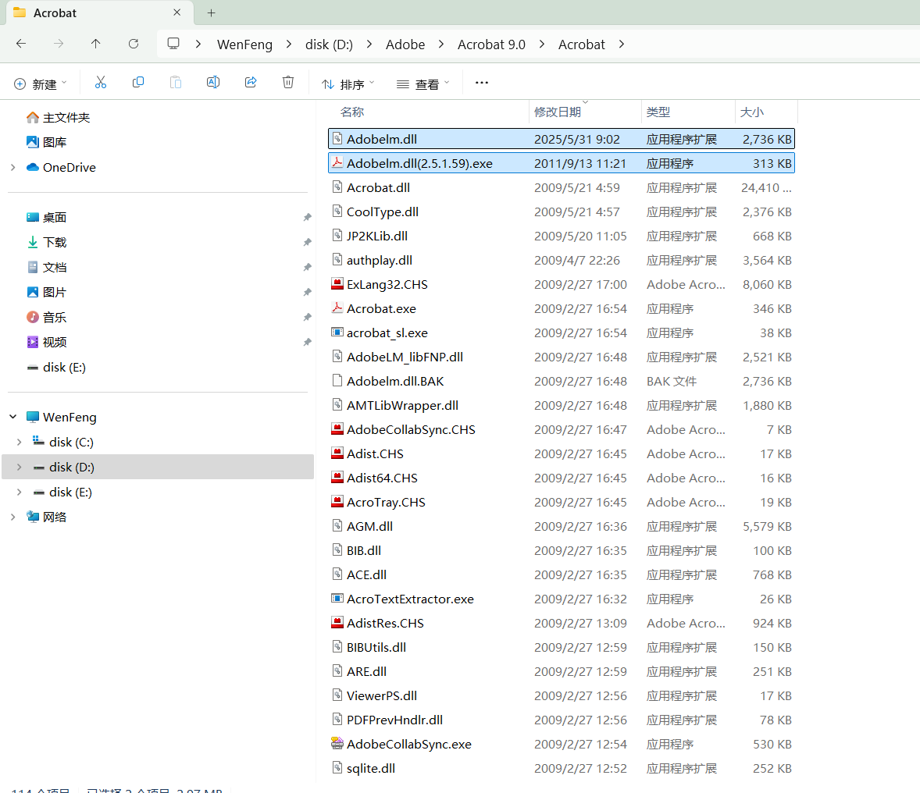Select the sqlite.dll file name
This screenshot has height=793, width=920.
click(371, 768)
